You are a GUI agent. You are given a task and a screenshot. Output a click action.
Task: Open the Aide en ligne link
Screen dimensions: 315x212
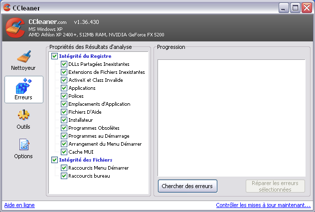[x=19, y=205]
